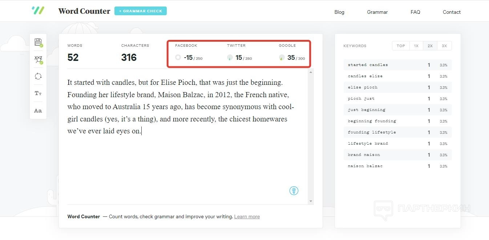Image resolution: width=489 pixels, height=240 pixels.
Task: Select the 2X keyword density tab
Action: point(430,46)
